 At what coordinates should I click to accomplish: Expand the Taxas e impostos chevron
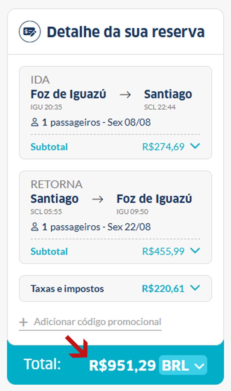point(196,288)
